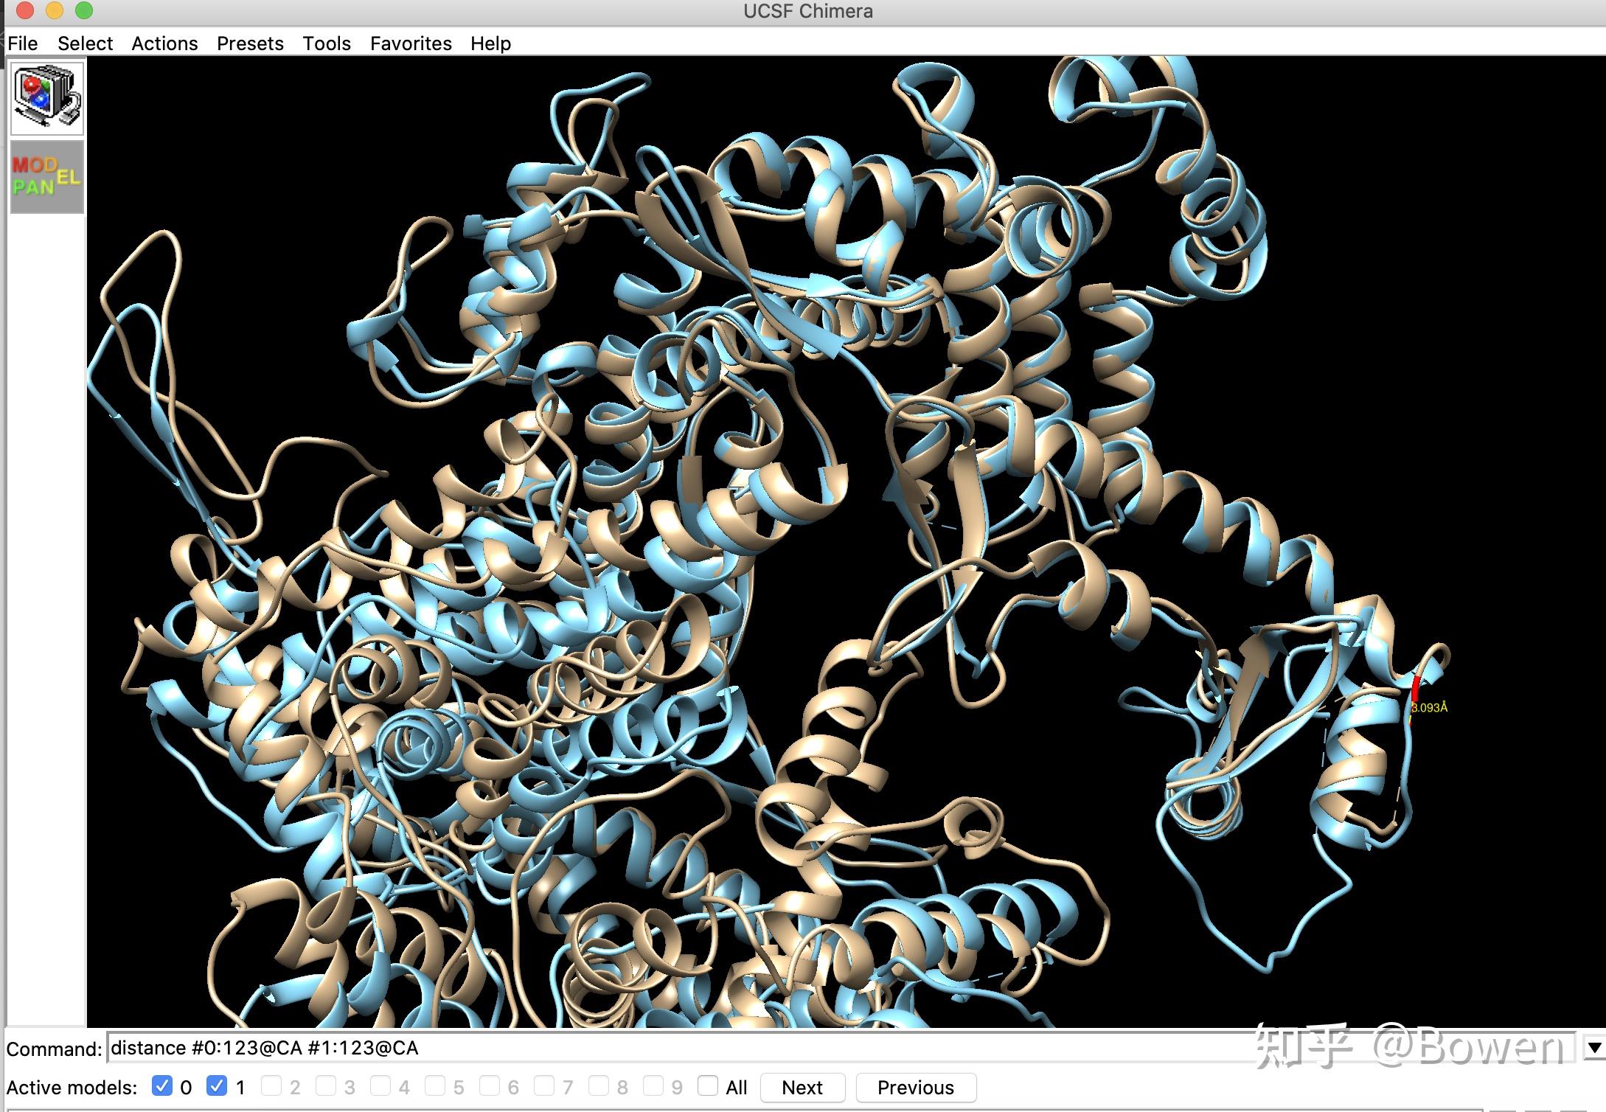The height and width of the screenshot is (1112, 1606).
Task: Open the Actions menu
Action: click(164, 44)
